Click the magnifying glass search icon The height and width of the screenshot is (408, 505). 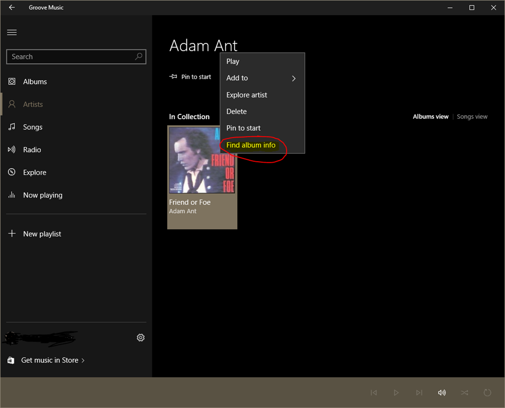tap(139, 57)
